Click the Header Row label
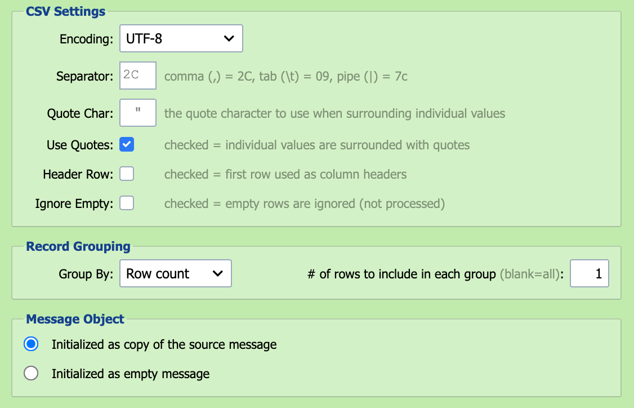 [x=78, y=174]
